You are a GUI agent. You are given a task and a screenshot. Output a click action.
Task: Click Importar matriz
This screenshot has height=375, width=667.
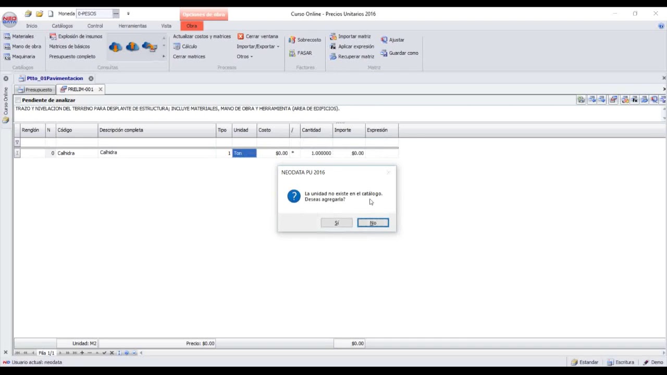tap(350, 36)
